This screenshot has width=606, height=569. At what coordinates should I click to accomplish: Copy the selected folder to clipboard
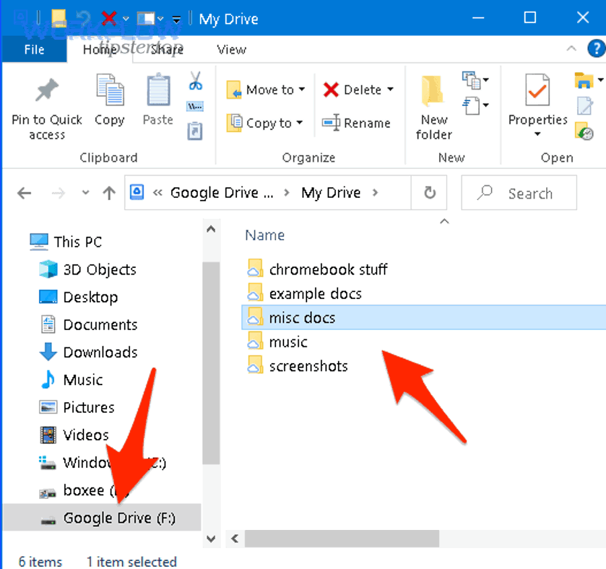[x=109, y=101]
